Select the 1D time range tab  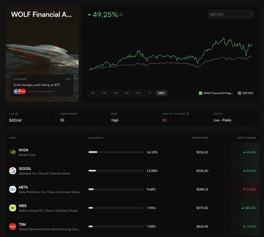click(x=93, y=93)
